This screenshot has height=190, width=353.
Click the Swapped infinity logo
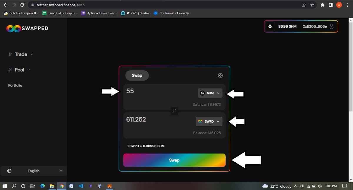(13, 29)
